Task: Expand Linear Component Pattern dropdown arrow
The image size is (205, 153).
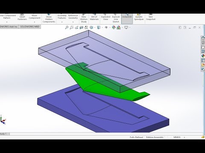Action: 7,22
